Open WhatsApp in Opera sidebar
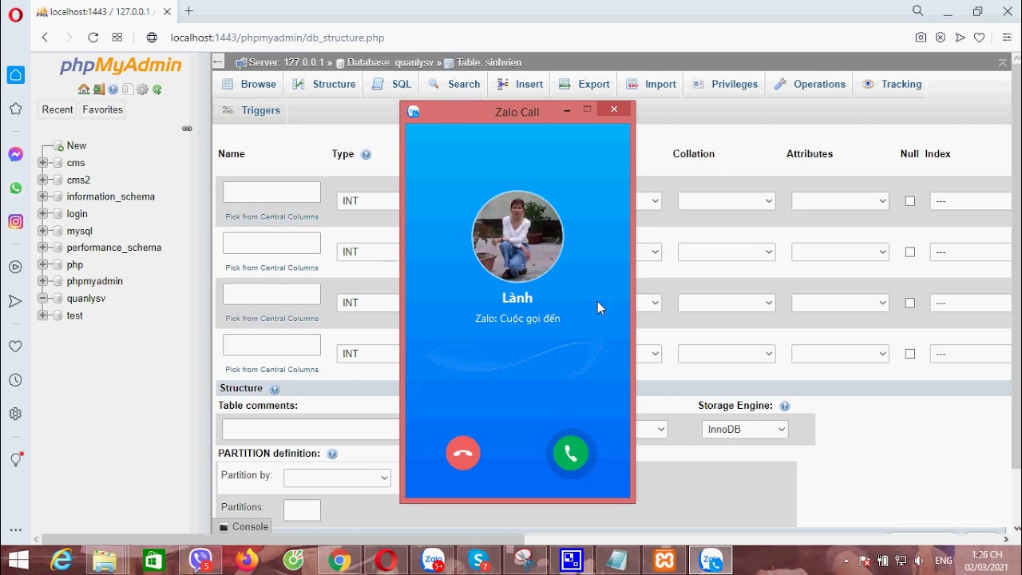 (x=16, y=188)
